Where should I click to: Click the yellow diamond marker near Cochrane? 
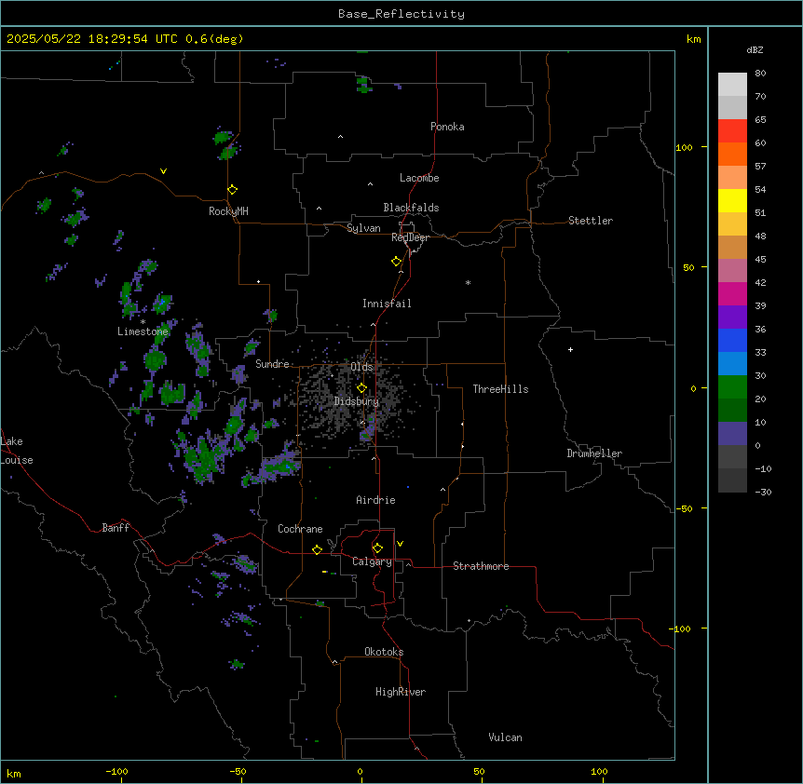(317, 549)
